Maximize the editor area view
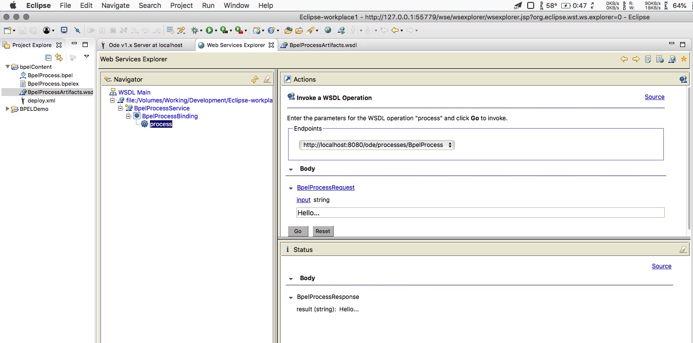 [x=683, y=45]
